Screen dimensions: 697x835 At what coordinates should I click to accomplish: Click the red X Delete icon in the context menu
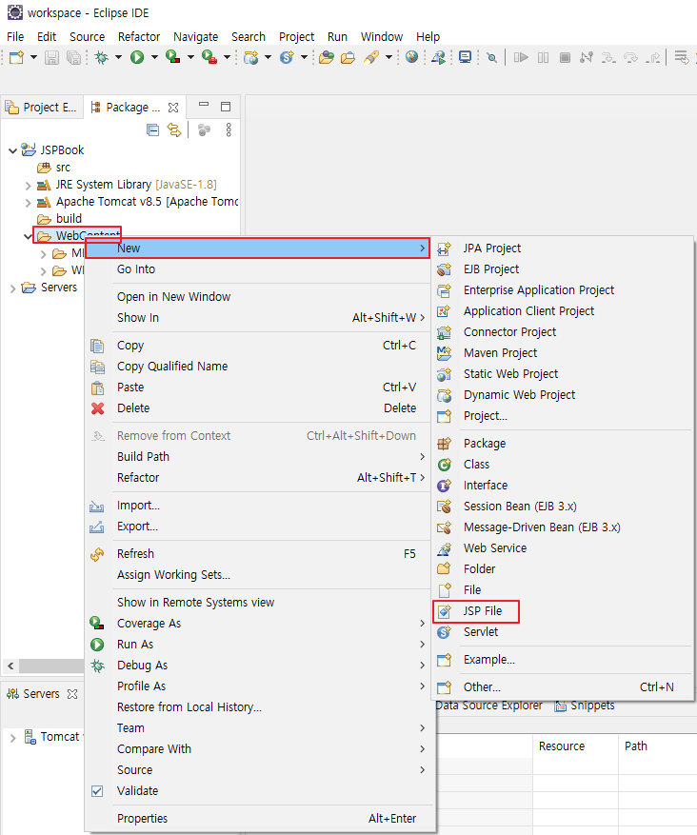[x=97, y=408]
